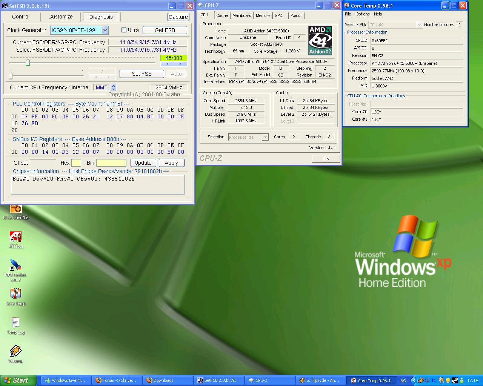Click the yellow security shield tray icon

point(448,380)
